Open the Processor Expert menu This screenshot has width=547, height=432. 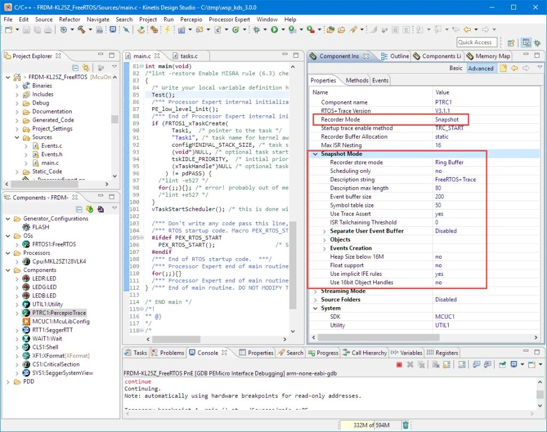click(x=229, y=20)
